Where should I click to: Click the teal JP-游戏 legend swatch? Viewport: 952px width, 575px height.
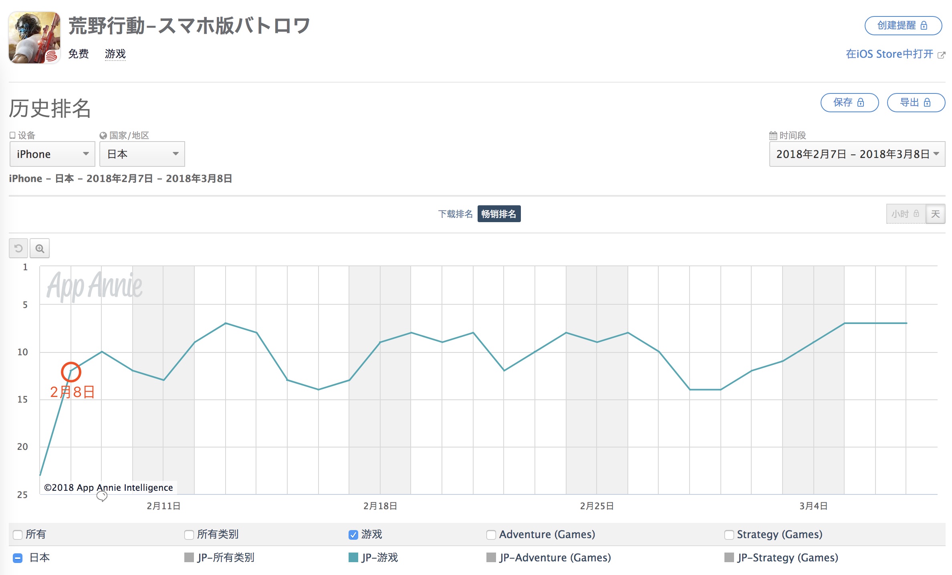353,557
